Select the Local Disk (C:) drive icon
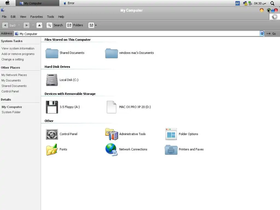Screen dimensions: 280x210 pos(52,80)
